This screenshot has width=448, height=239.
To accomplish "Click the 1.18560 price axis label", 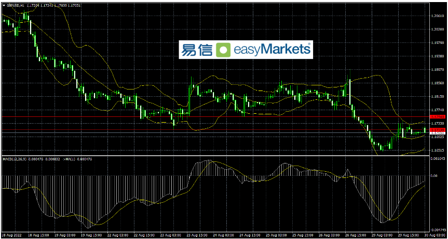I will pos(437,83).
